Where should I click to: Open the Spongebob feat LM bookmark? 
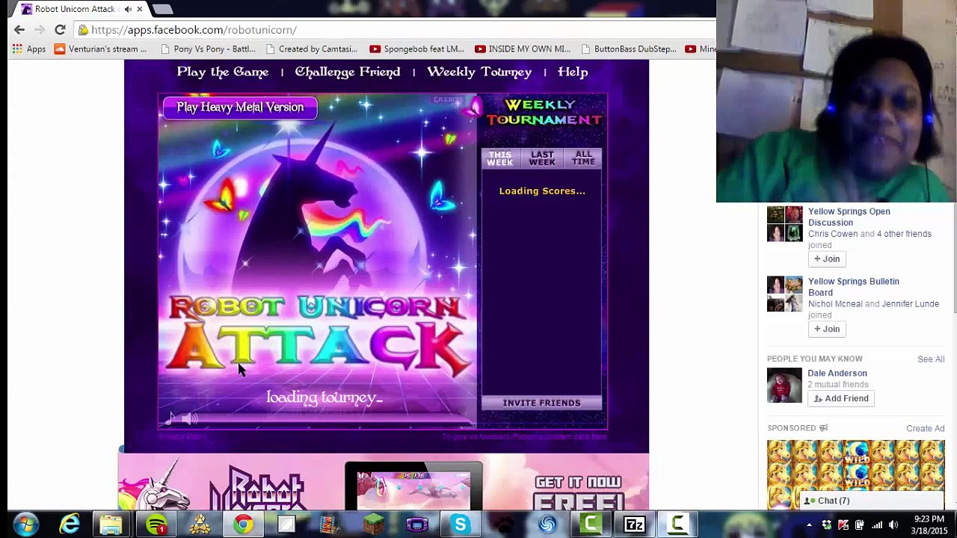pos(416,49)
